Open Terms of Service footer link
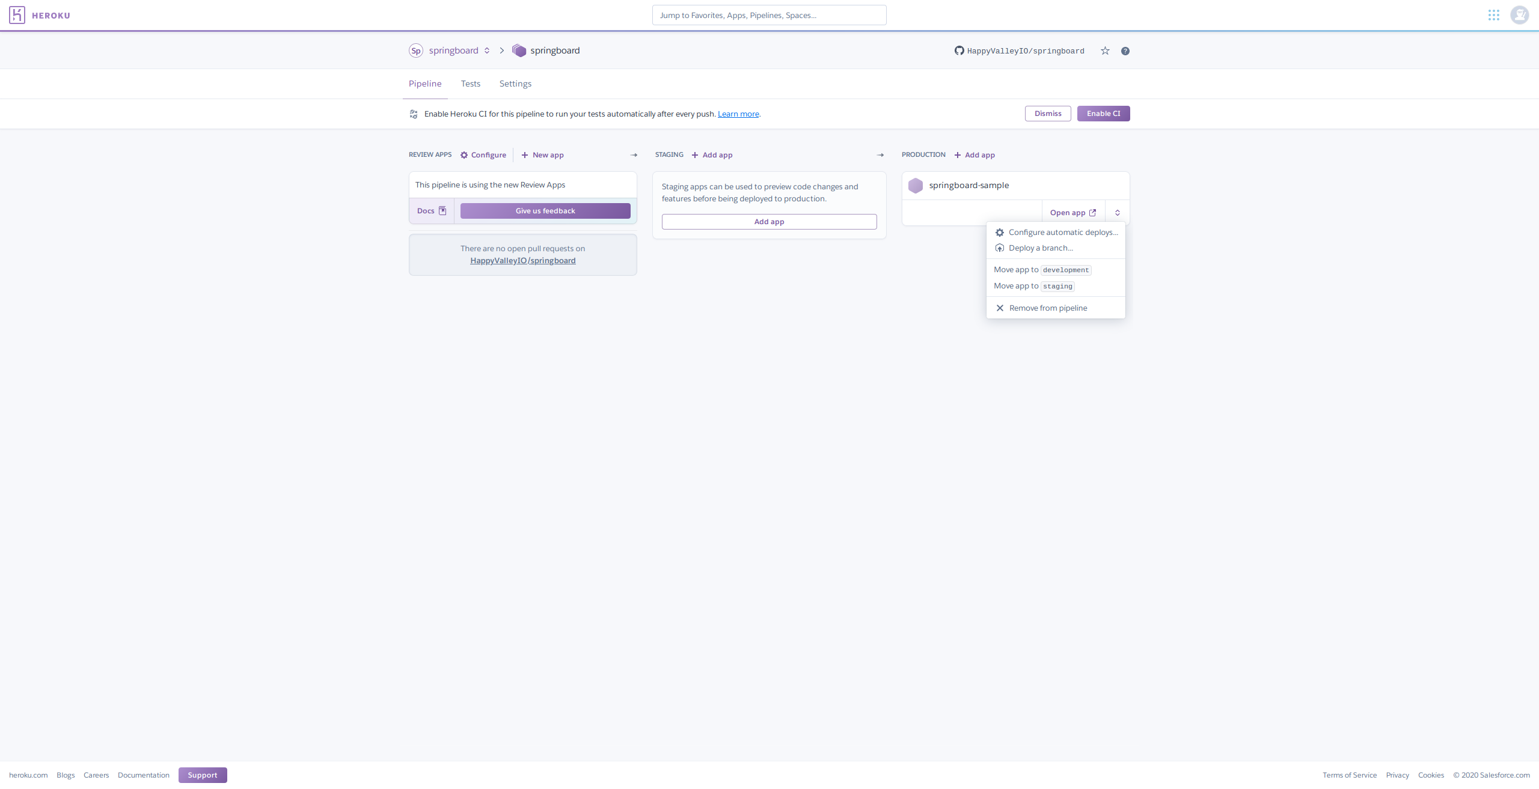Image resolution: width=1539 pixels, height=789 pixels. click(1350, 775)
